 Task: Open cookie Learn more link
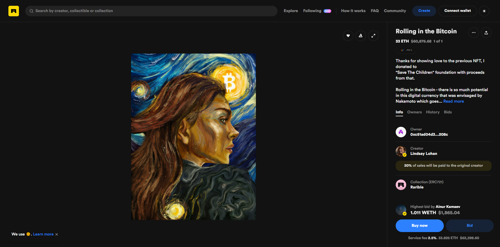click(x=43, y=234)
